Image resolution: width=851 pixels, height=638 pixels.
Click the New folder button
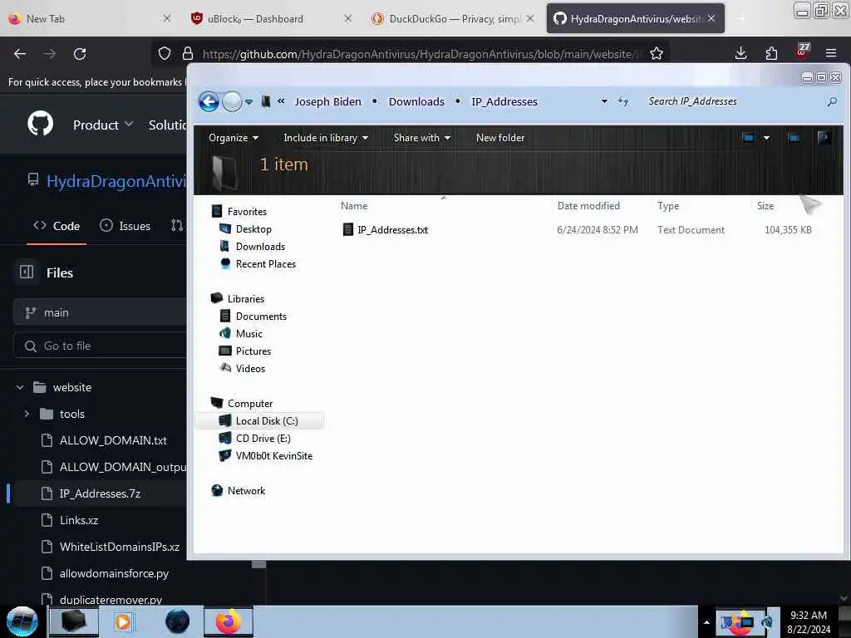tap(499, 138)
